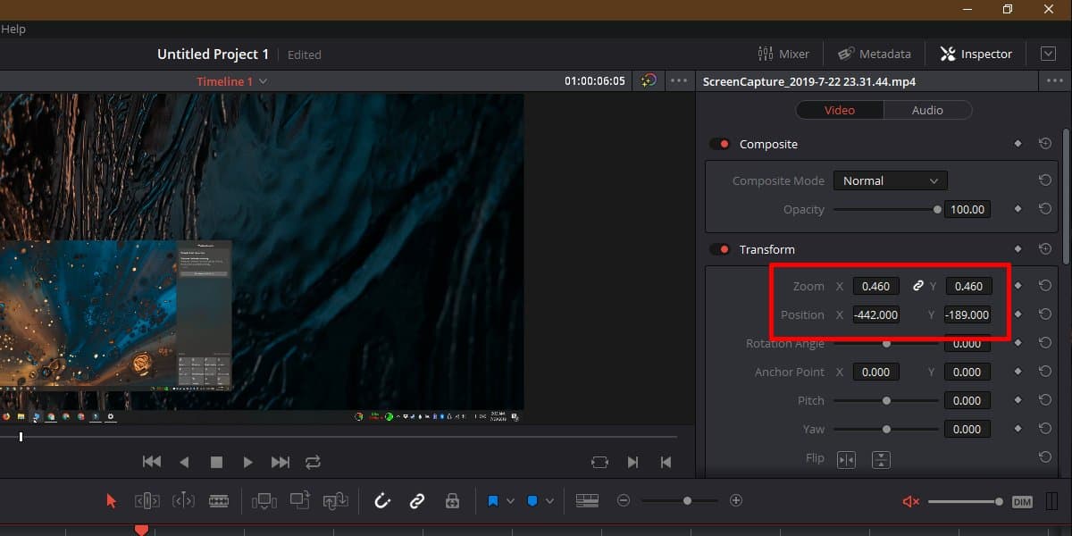Enable the Transform section toggle

pos(720,249)
